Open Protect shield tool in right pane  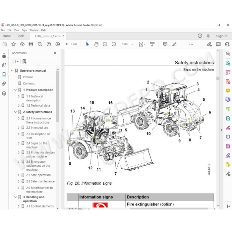pos(228,137)
